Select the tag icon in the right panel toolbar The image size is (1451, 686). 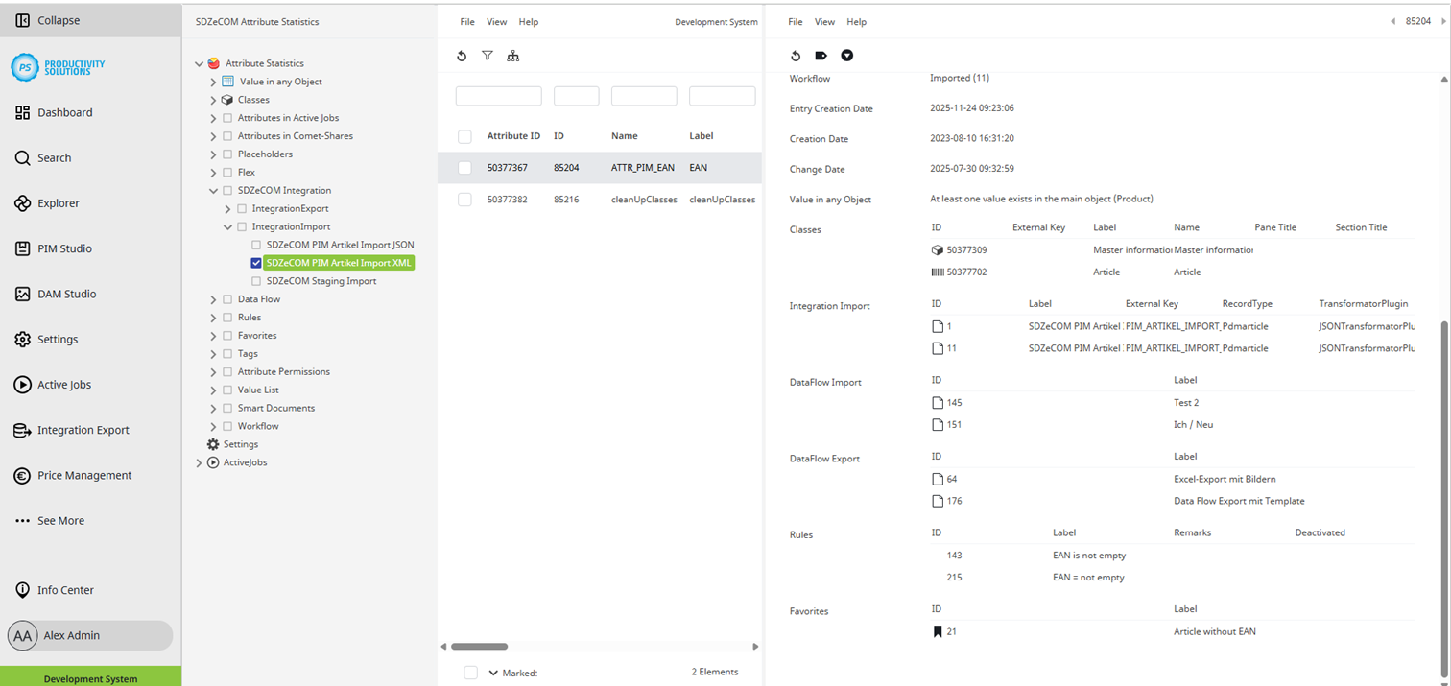tap(821, 56)
